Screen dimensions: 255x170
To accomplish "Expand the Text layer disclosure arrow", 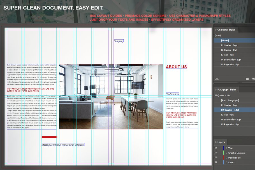I will click(227, 148).
